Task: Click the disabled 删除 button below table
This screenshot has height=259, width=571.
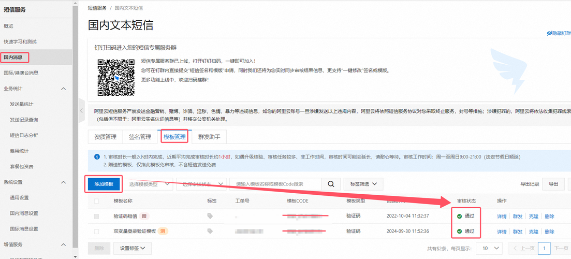Action: click(99, 249)
